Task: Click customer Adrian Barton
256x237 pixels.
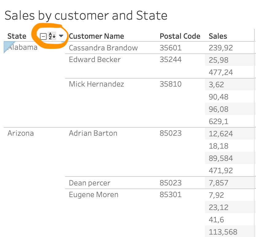Action: point(93,133)
